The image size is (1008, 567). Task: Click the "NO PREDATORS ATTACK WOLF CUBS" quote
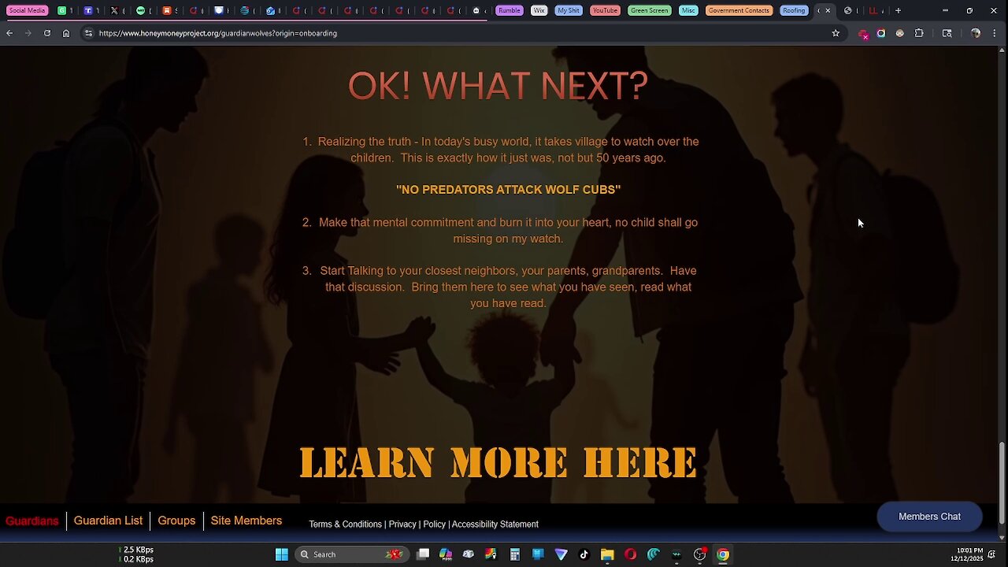click(x=508, y=190)
